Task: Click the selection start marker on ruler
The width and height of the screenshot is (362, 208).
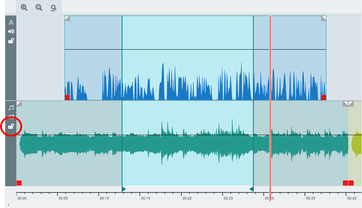Action: 124,189
